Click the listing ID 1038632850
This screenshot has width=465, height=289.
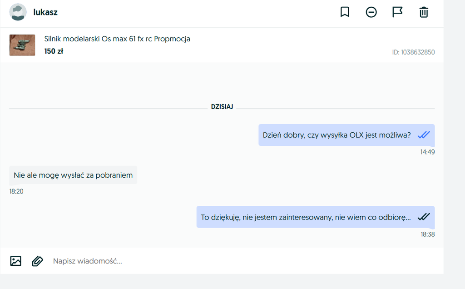click(x=413, y=52)
